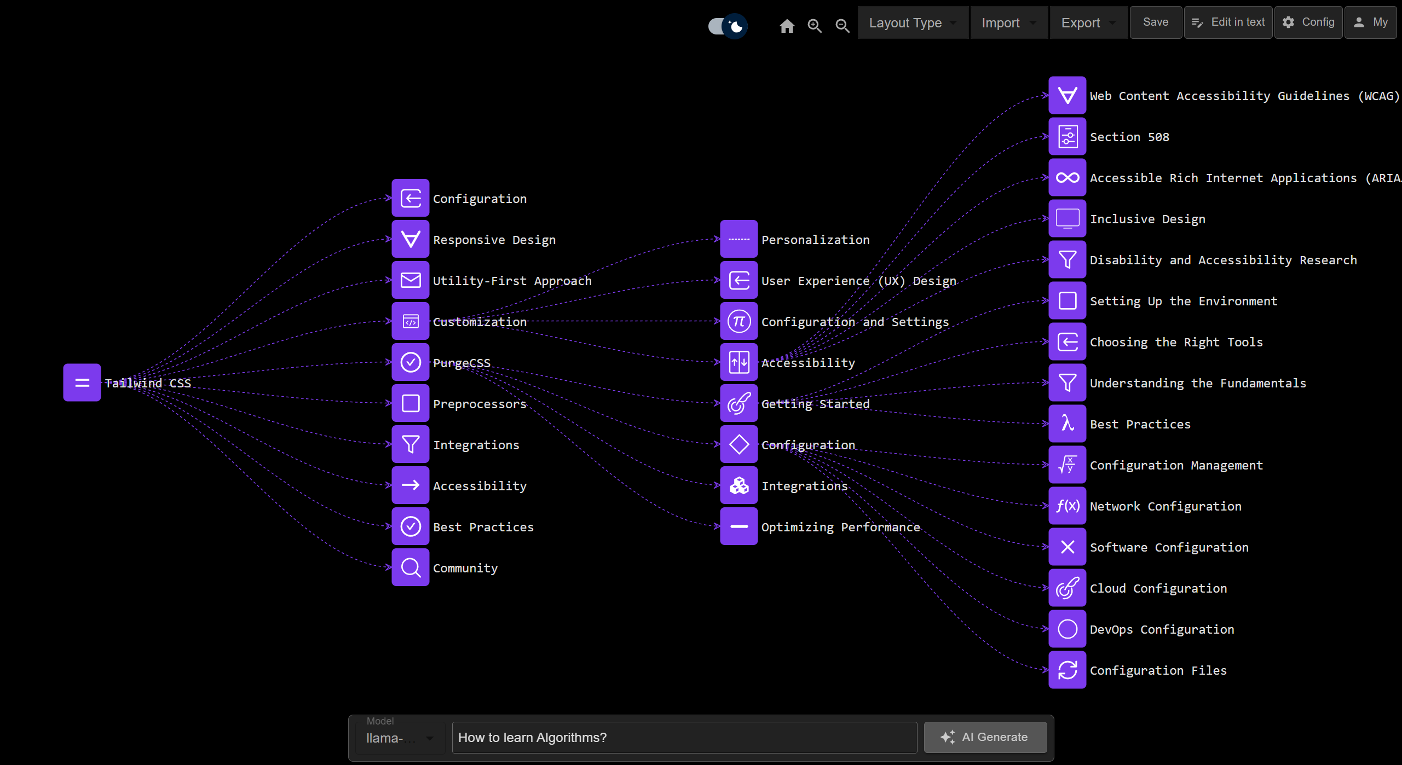This screenshot has height=765, width=1402.
Task: Click the How to learn Algorithms prompt field
Action: (684, 738)
